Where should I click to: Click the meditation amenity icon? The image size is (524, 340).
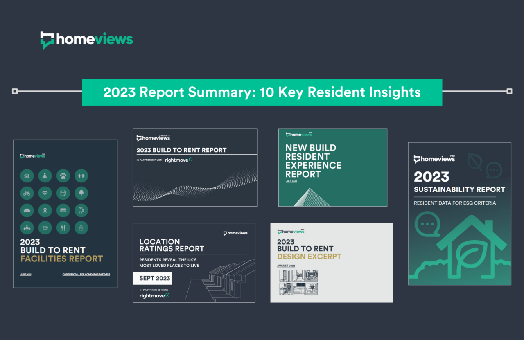click(x=45, y=176)
